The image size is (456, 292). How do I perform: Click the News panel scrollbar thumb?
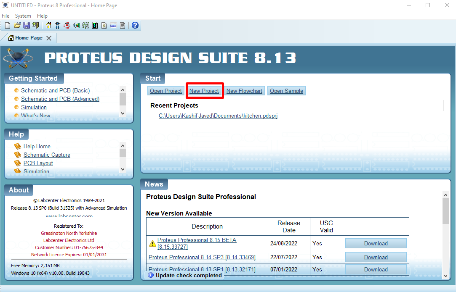(x=445, y=211)
